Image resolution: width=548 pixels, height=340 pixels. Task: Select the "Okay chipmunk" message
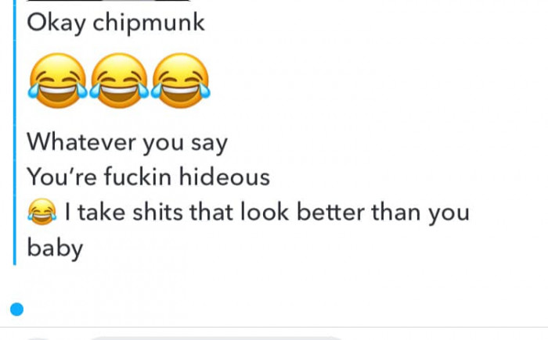coord(116,23)
